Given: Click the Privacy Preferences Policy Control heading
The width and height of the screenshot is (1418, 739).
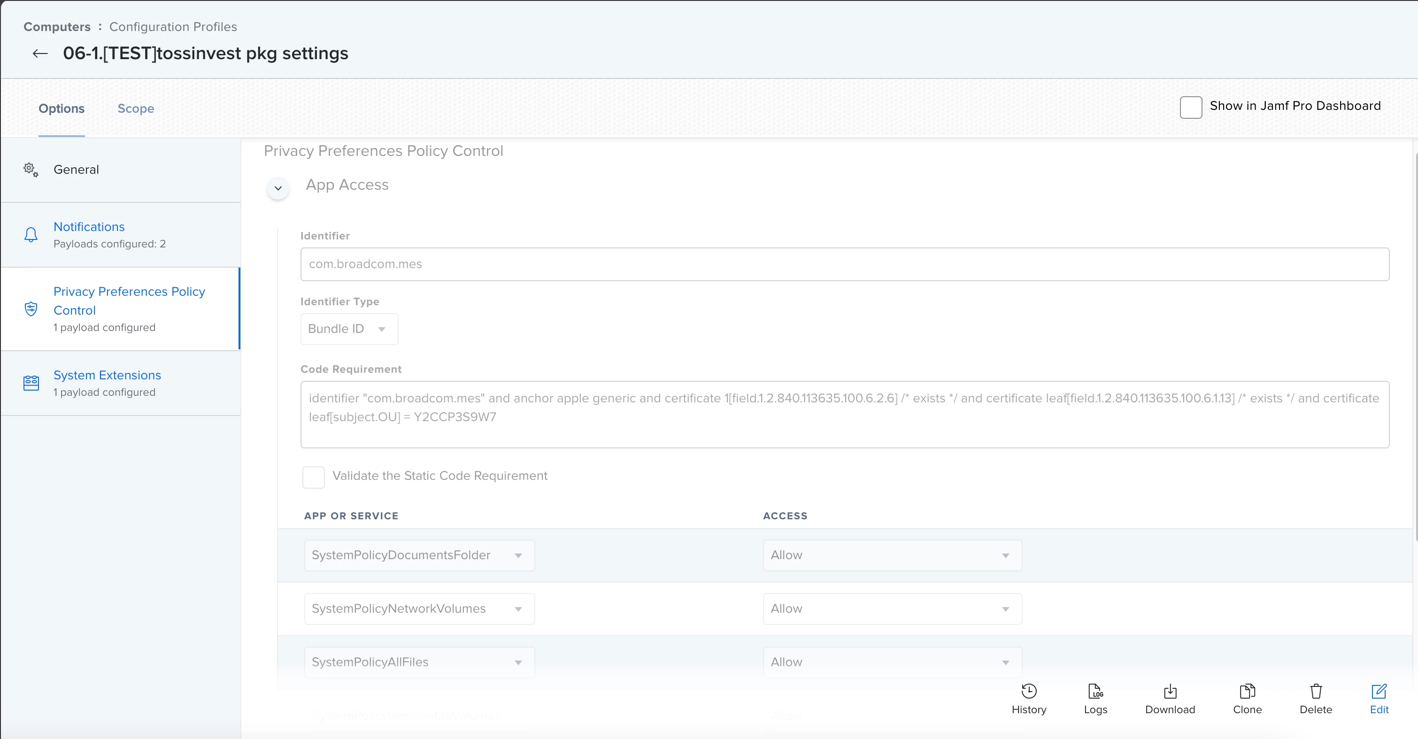Looking at the screenshot, I should [383, 151].
